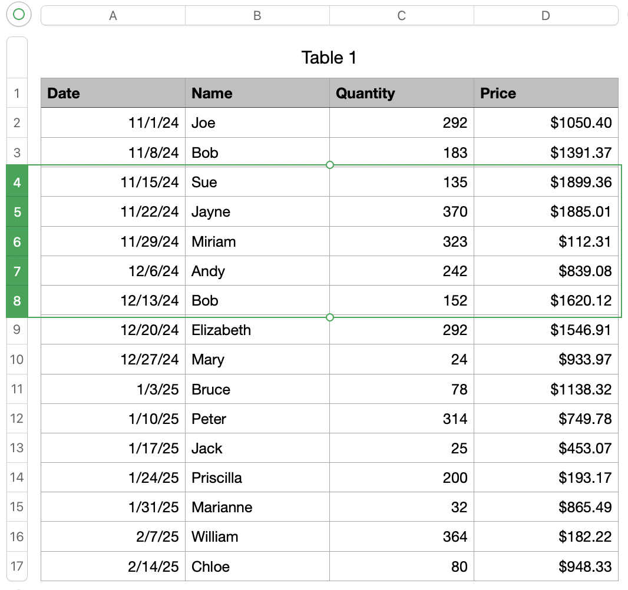Select column C header
The width and height of the screenshot is (628, 590).
point(402,16)
